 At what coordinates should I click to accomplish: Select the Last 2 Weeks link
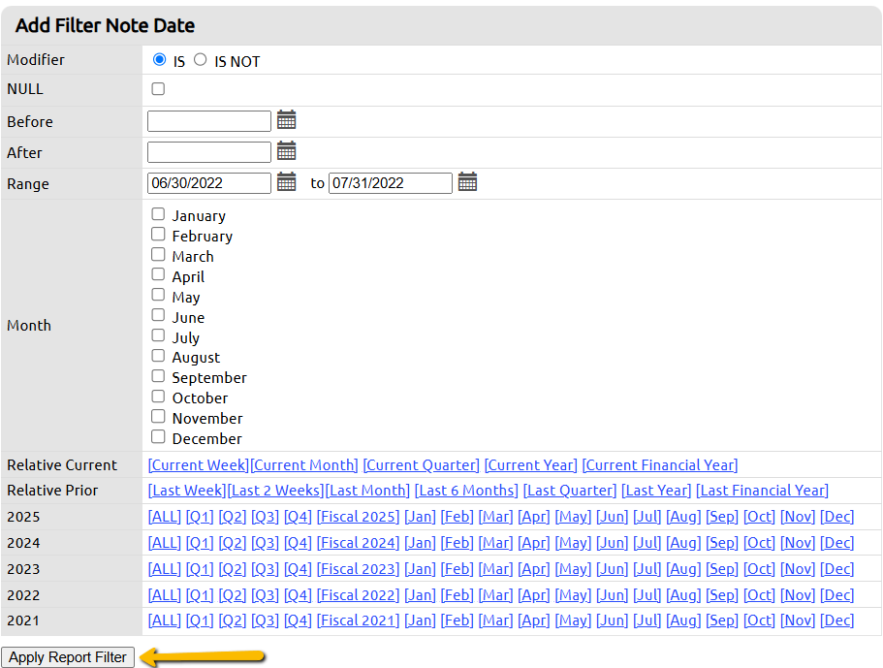coord(276,491)
